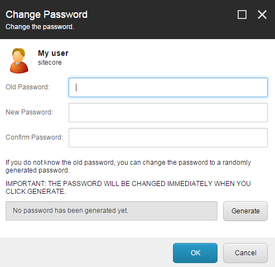Click the IMPORTANT warning message
The height and width of the screenshot is (267, 275).
pyautogui.click(x=128, y=188)
